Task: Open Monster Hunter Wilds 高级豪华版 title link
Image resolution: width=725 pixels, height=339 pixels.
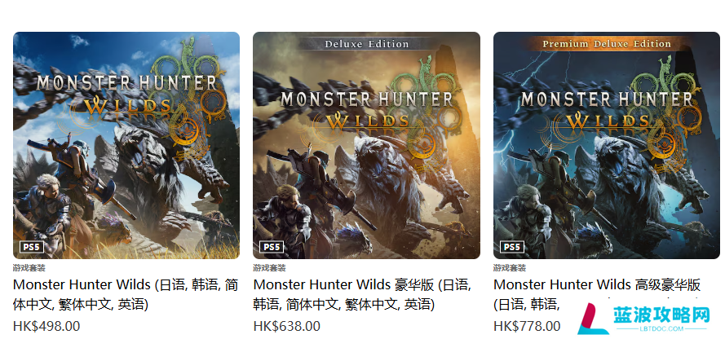Action: [x=597, y=294]
